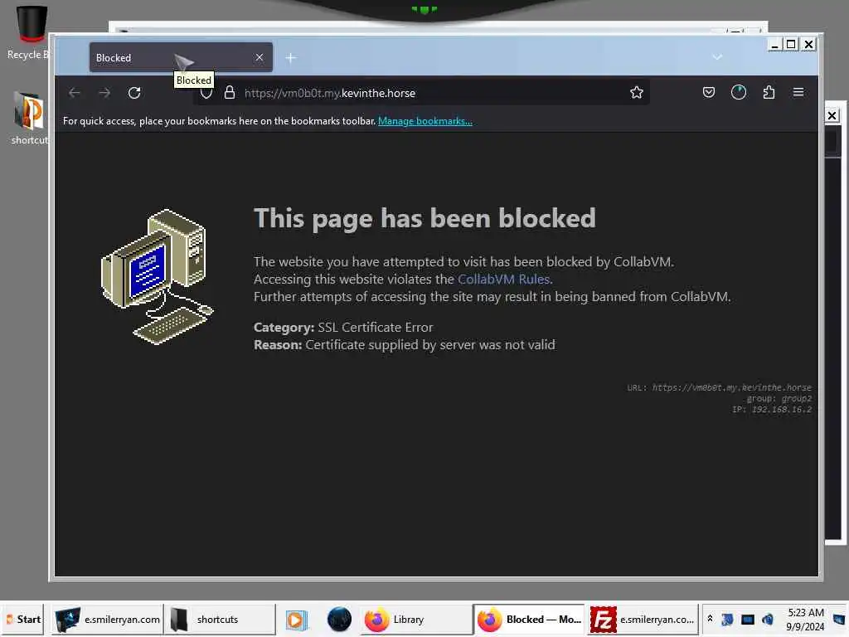849x637 pixels.
Task: Open the shortcuts desktop icon
Action: [29, 118]
